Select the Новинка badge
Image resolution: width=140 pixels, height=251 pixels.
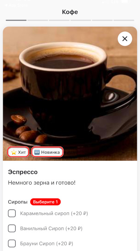(47, 152)
